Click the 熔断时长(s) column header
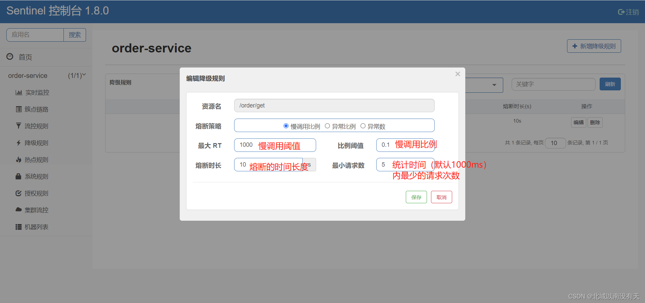The image size is (645, 303). pyautogui.click(x=517, y=106)
